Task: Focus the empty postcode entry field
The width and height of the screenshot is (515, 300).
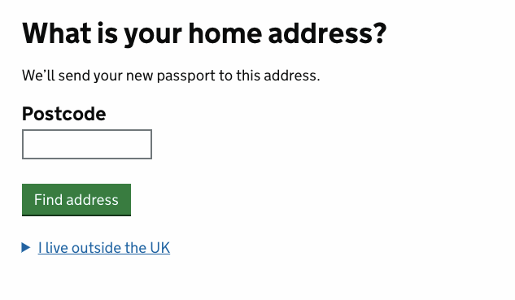Action: (x=87, y=144)
